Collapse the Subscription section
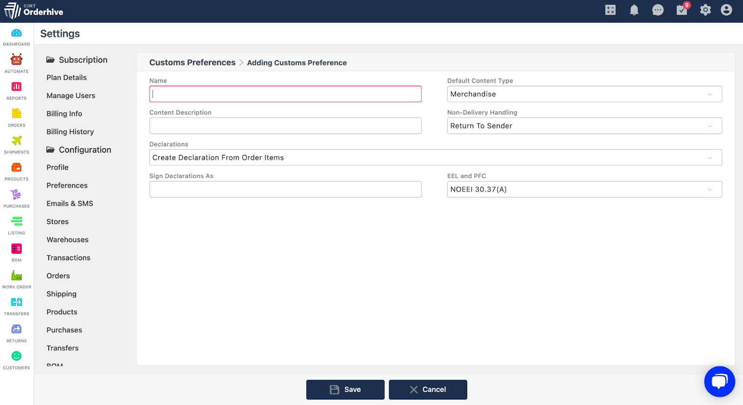The height and width of the screenshot is (405, 743). click(77, 60)
